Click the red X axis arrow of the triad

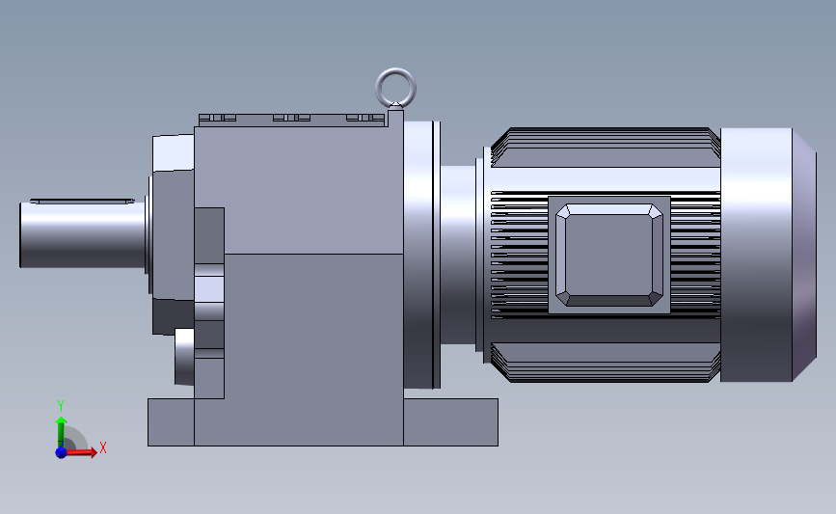(80, 452)
